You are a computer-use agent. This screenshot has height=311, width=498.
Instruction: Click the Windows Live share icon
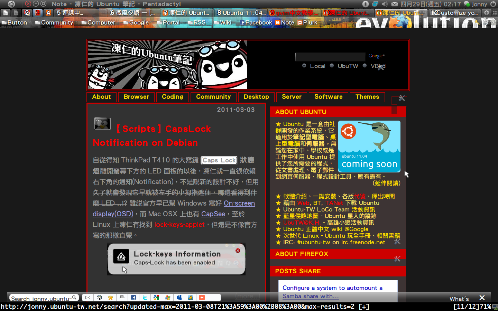coord(168,298)
